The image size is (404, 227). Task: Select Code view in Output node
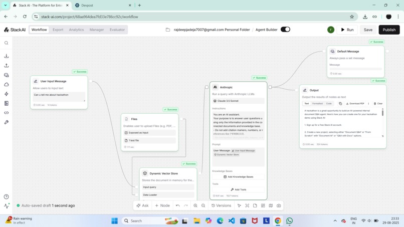click(x=329, y=104)
